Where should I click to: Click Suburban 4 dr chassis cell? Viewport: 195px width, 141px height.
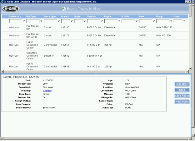coord(94,56)
